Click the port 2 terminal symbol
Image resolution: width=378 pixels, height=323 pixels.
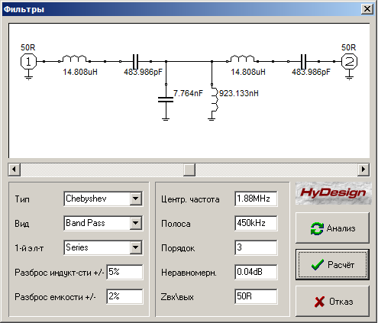[349, 61]
